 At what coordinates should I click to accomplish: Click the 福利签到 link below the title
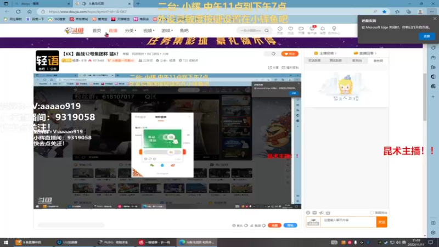pyautogui.click(x=290, y=68)
